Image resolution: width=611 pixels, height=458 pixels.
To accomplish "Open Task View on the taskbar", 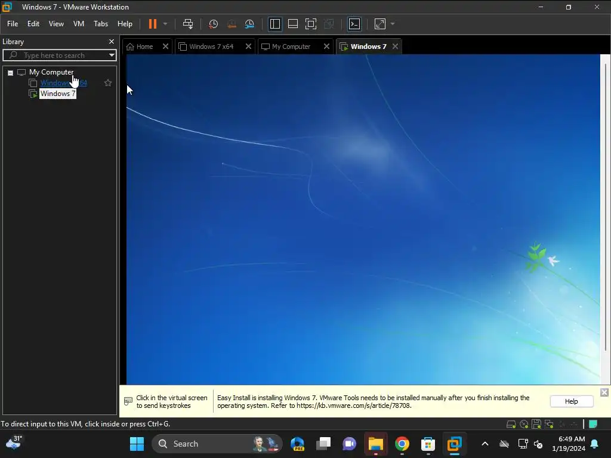I will (x=323, y=444).
